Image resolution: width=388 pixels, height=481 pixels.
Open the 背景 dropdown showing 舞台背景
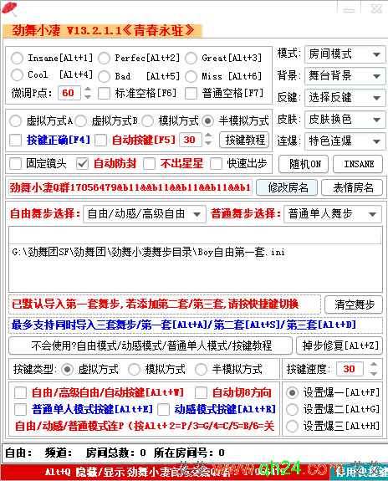click(345, 76)
